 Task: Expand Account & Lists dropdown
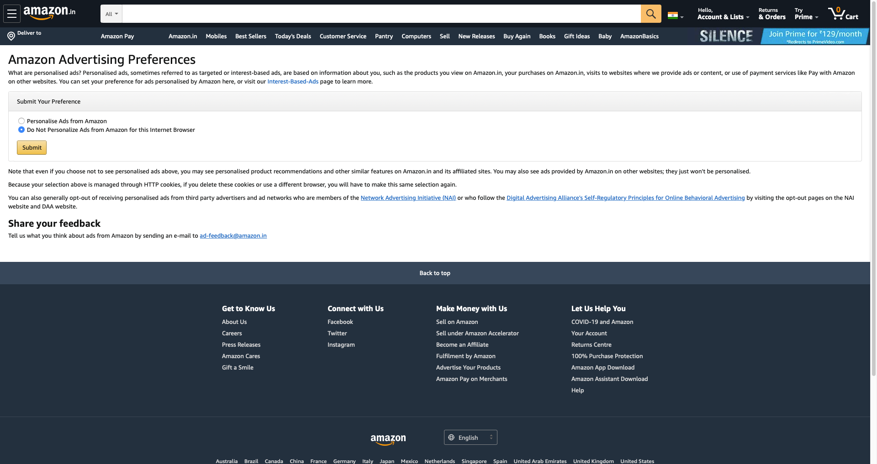pos(723,14)
